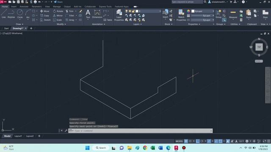Expand the Utilities panel
271x152 pixels.
(x=235, y=24)
